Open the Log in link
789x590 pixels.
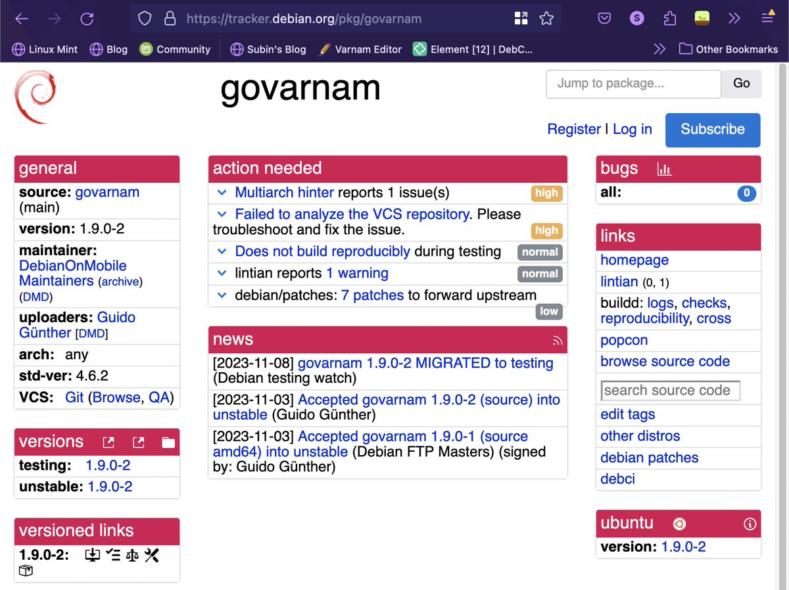[633, 130]
